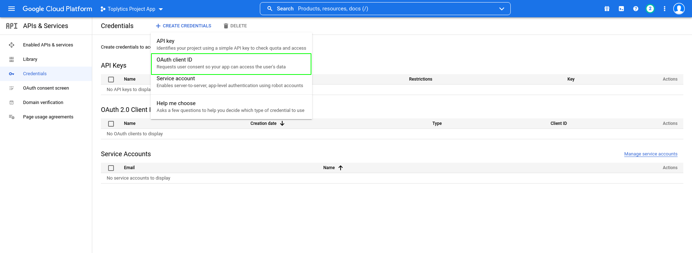
Task: Choose API key from the dropdown
Action: point(231,44)
